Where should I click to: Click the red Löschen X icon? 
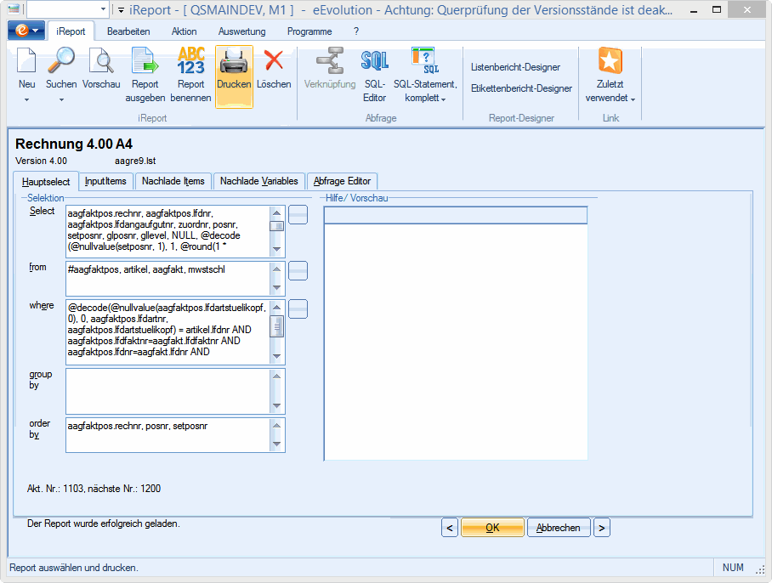point(274,60)
